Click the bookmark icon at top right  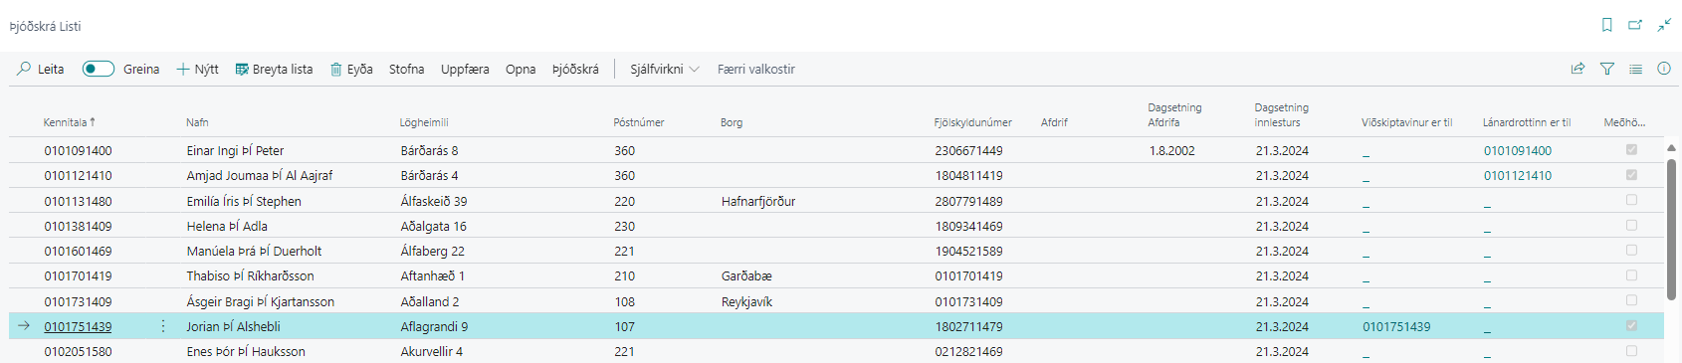(1607, 25)
